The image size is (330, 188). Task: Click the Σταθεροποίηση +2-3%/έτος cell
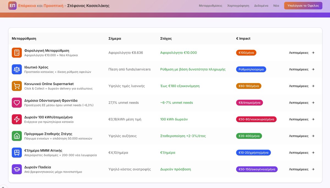[183, 136]
